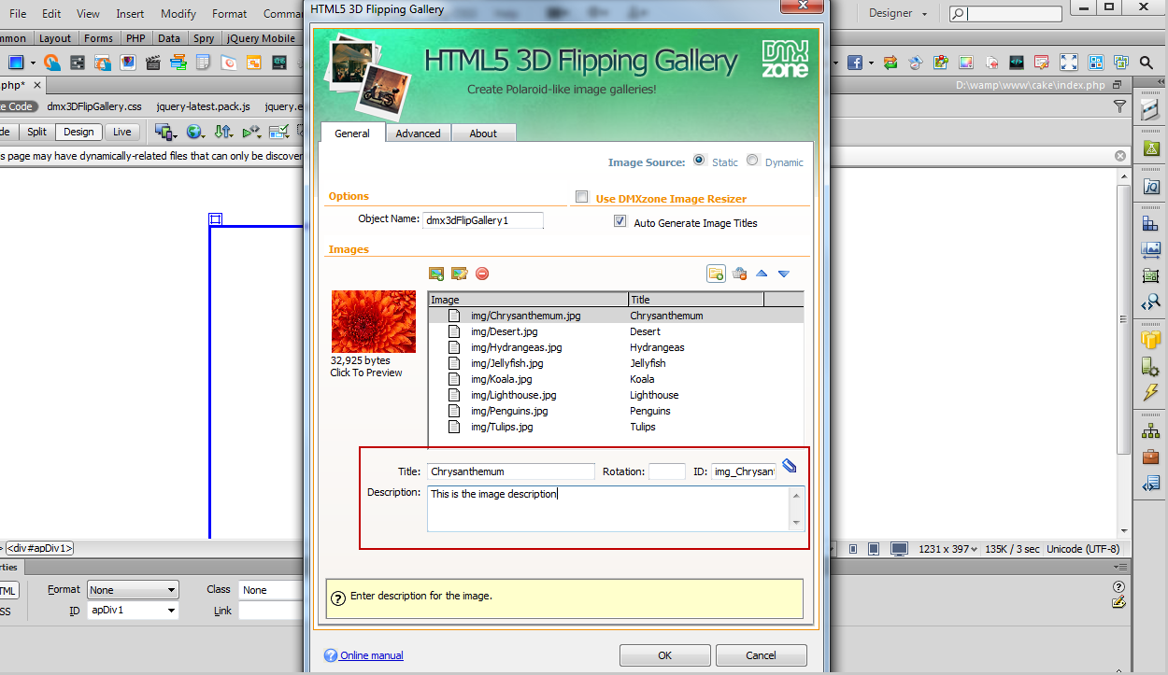The image size is (1168, 675).
Task: Click the orange-green swap arrows toolbar icon
Action: (890, 63)
